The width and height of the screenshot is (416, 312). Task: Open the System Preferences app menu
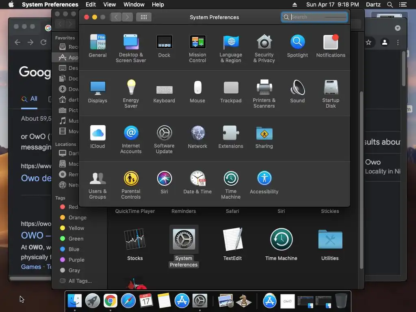[50, 4]
